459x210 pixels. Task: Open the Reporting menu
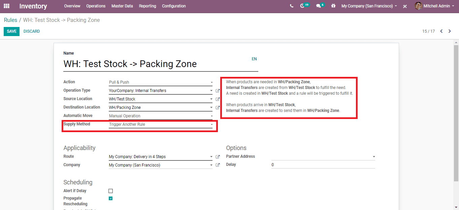click(x=147, y=6)
